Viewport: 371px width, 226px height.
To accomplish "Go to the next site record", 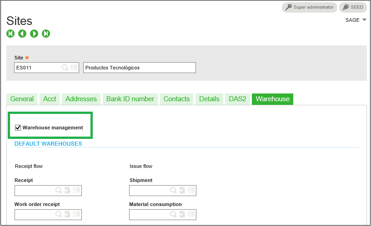I will (34, 34).
